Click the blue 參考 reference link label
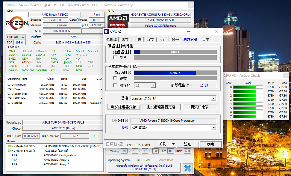 pyautogui.click(x=125, y=127)
